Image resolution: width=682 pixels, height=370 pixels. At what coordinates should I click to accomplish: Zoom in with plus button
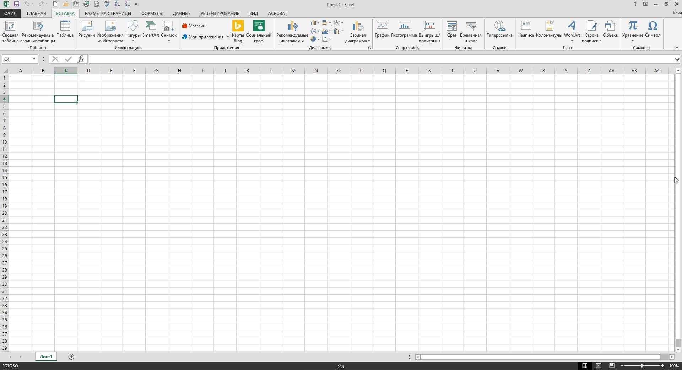(x=662, y=366)
